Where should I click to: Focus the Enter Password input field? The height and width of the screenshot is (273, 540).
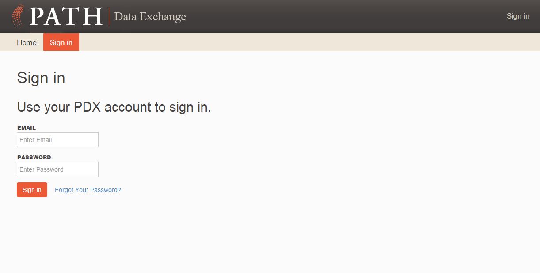[57, 169]
